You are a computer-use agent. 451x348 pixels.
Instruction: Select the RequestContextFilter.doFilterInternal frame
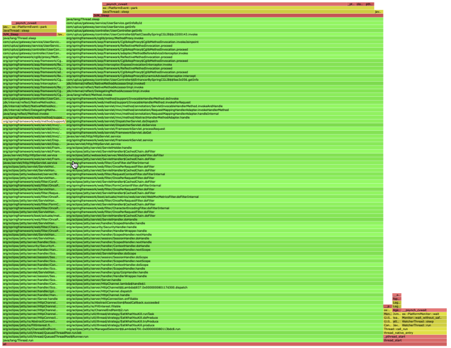tap(224, 174)
